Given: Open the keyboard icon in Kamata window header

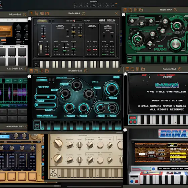Looking at the screenshot, I should (127, 69).
